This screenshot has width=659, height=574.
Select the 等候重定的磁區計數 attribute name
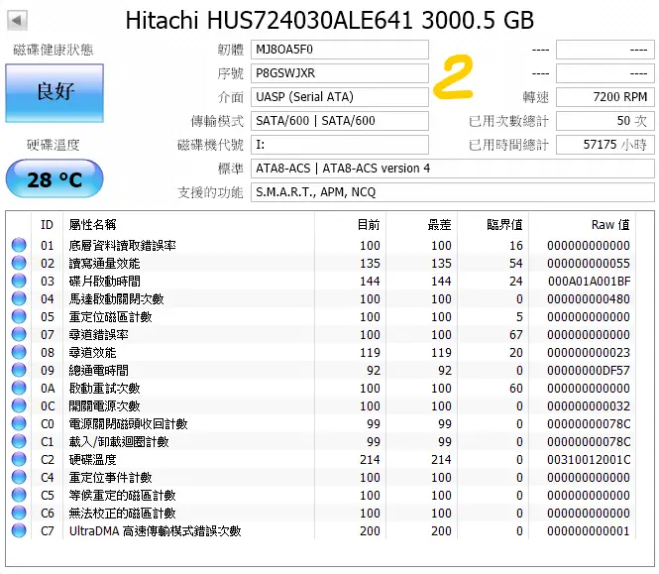tap(122, 496)
